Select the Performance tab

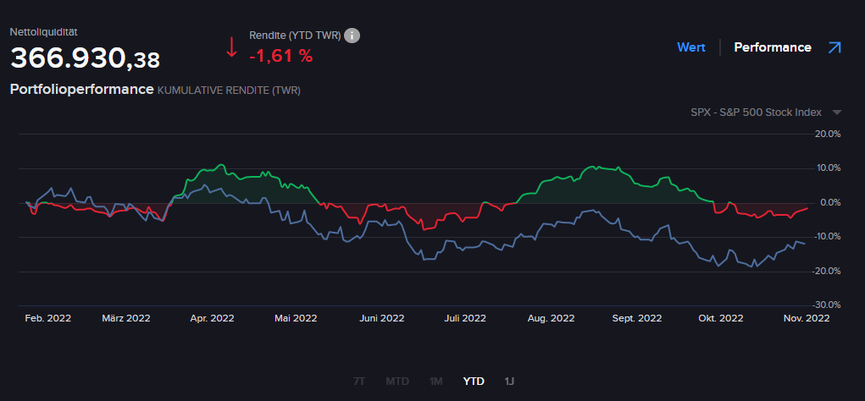click(772, 47)
